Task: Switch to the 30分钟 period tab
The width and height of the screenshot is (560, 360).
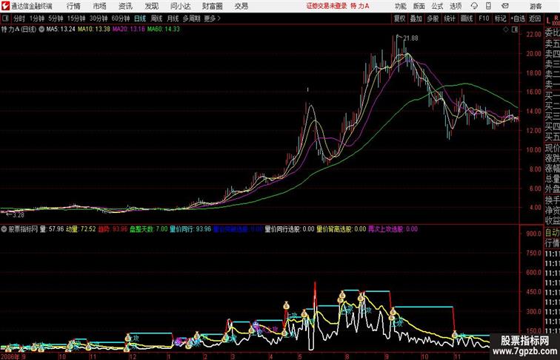Action: (99, 18)
